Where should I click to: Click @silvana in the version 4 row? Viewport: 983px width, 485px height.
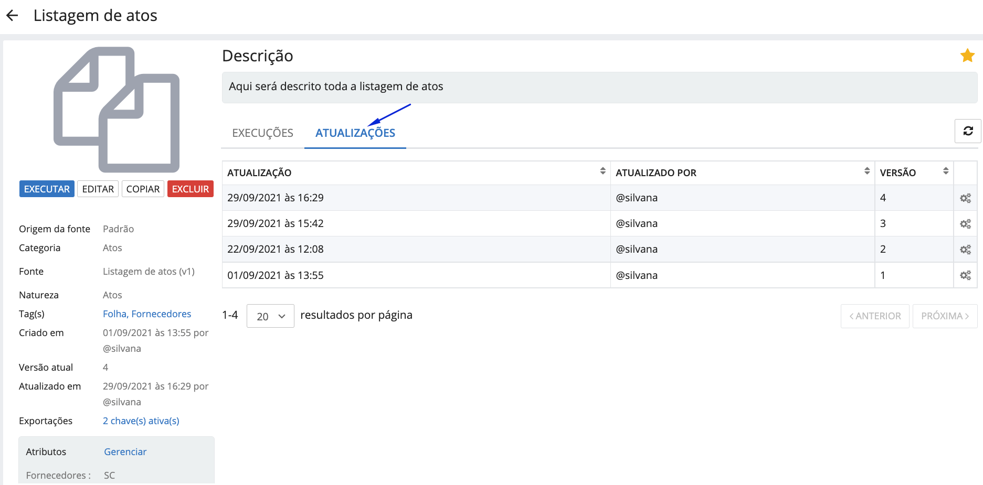(637, 198)
